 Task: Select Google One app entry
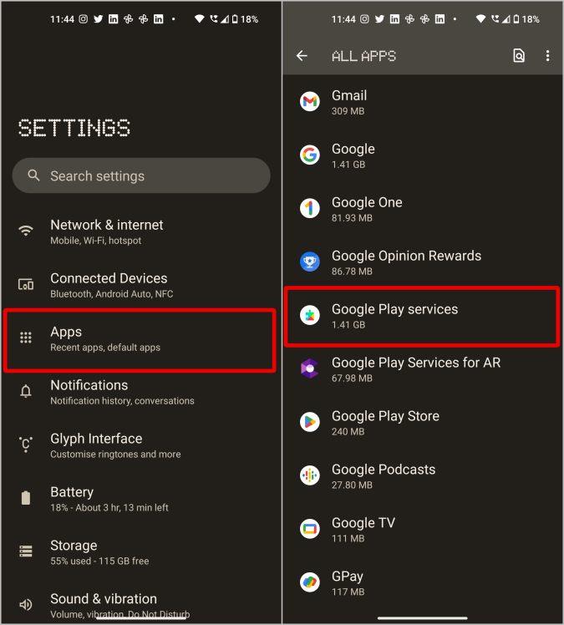click(423, 209)
